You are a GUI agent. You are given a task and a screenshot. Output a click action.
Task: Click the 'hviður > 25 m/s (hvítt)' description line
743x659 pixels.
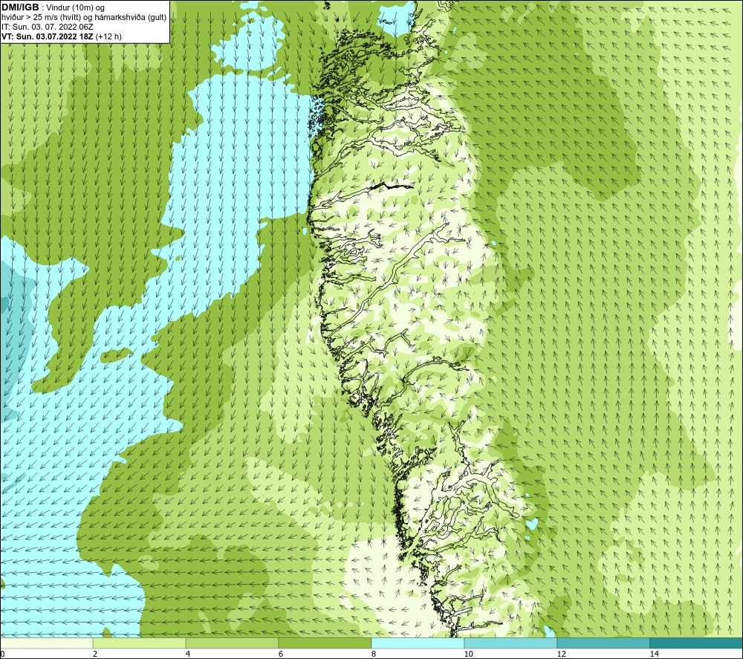84,18
